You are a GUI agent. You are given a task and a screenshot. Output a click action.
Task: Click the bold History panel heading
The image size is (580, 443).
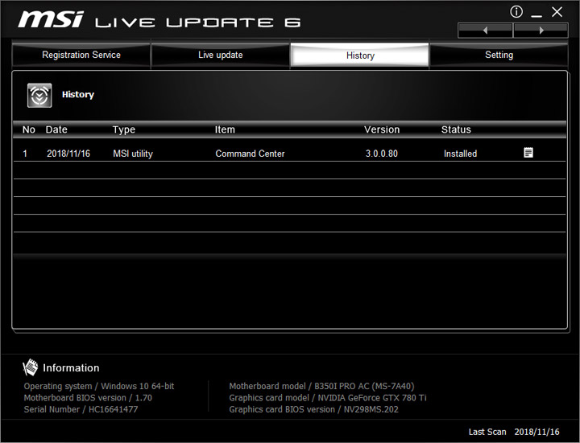(78, 95)
